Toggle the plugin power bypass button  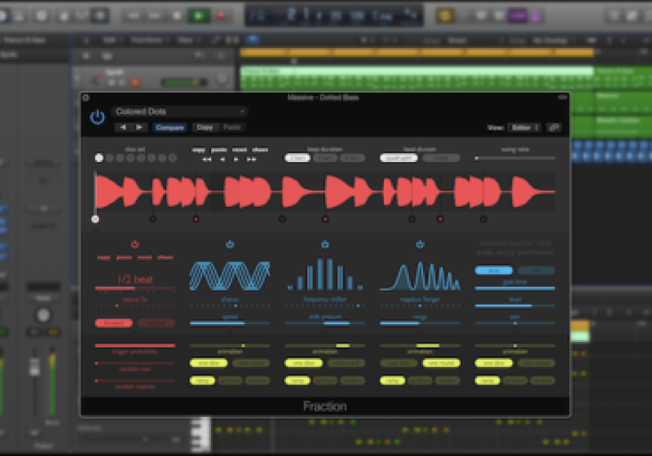[x=98, y=117]
